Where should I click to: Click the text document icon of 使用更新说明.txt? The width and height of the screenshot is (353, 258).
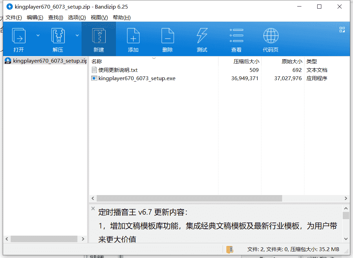94,70
